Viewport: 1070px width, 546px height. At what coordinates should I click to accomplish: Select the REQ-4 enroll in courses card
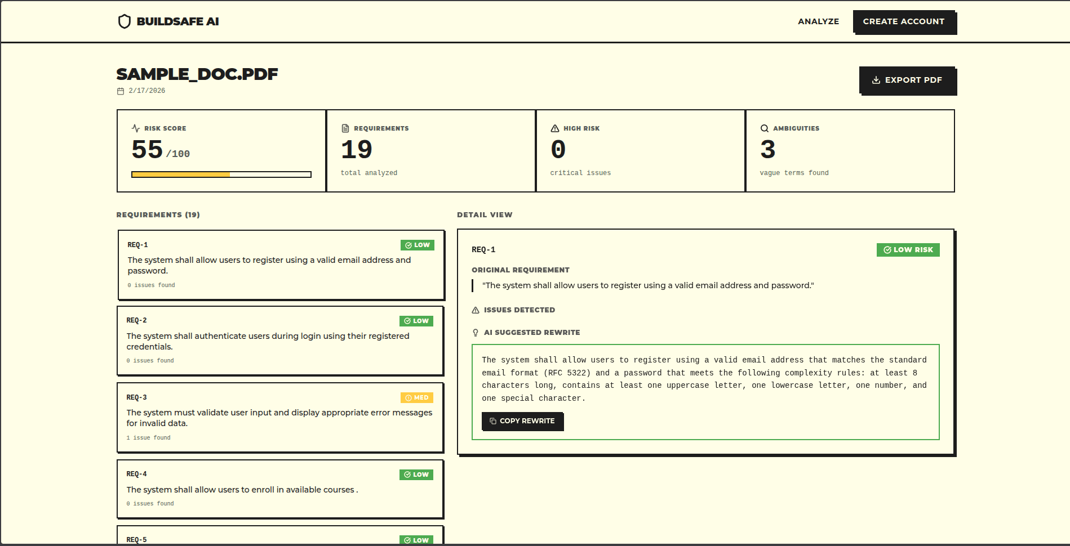coord(280,489)
